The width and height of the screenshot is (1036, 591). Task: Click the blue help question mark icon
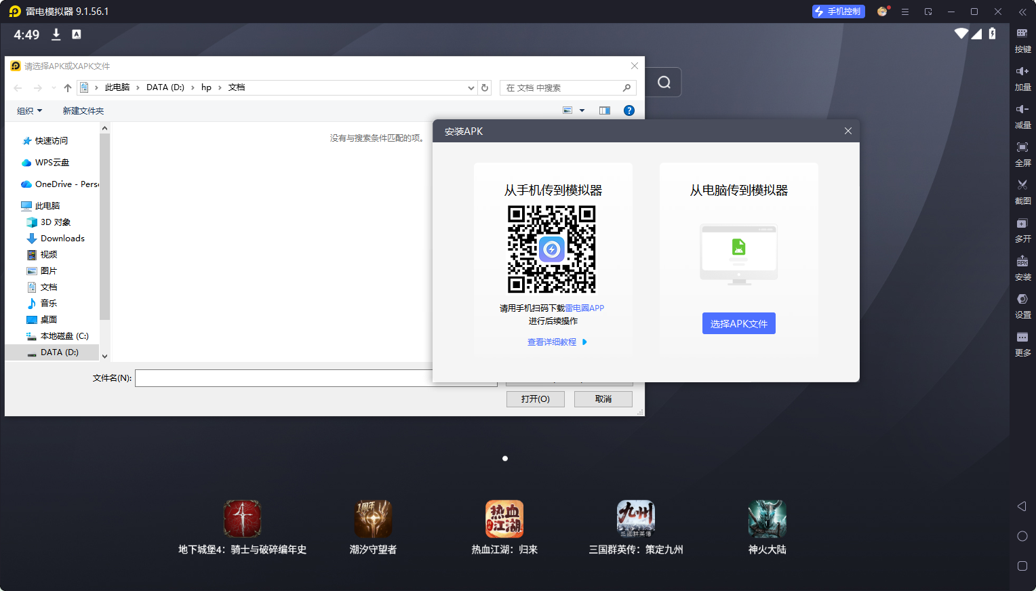[629, 110]
